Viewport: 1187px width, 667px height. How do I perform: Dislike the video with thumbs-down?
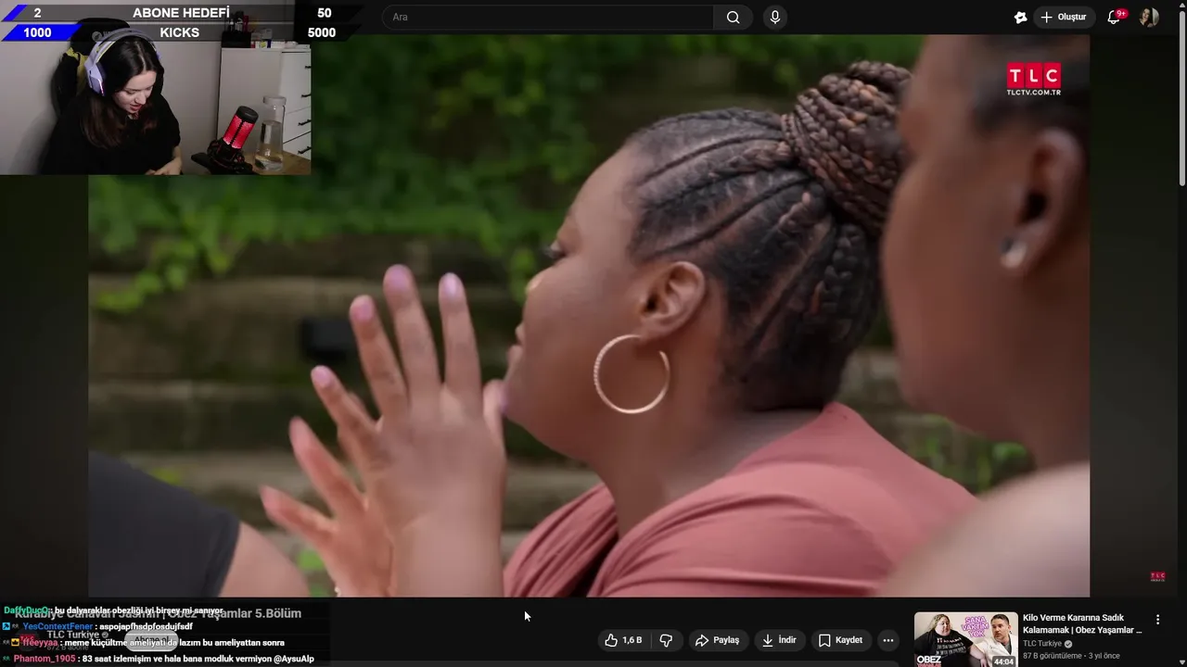tap(666, 640)
